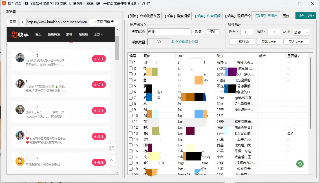Click 导出Excel button
The width and height of the screenshot is (320, 183).
pos(269,41)
